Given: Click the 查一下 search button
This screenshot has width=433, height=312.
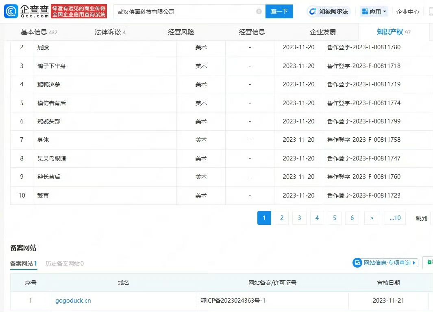Looking at the screenshot, I should pyautogui.click(x=279, y=11).
